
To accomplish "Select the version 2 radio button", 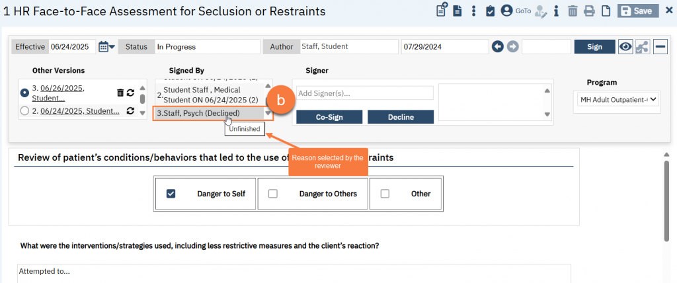I will point(25,111).
